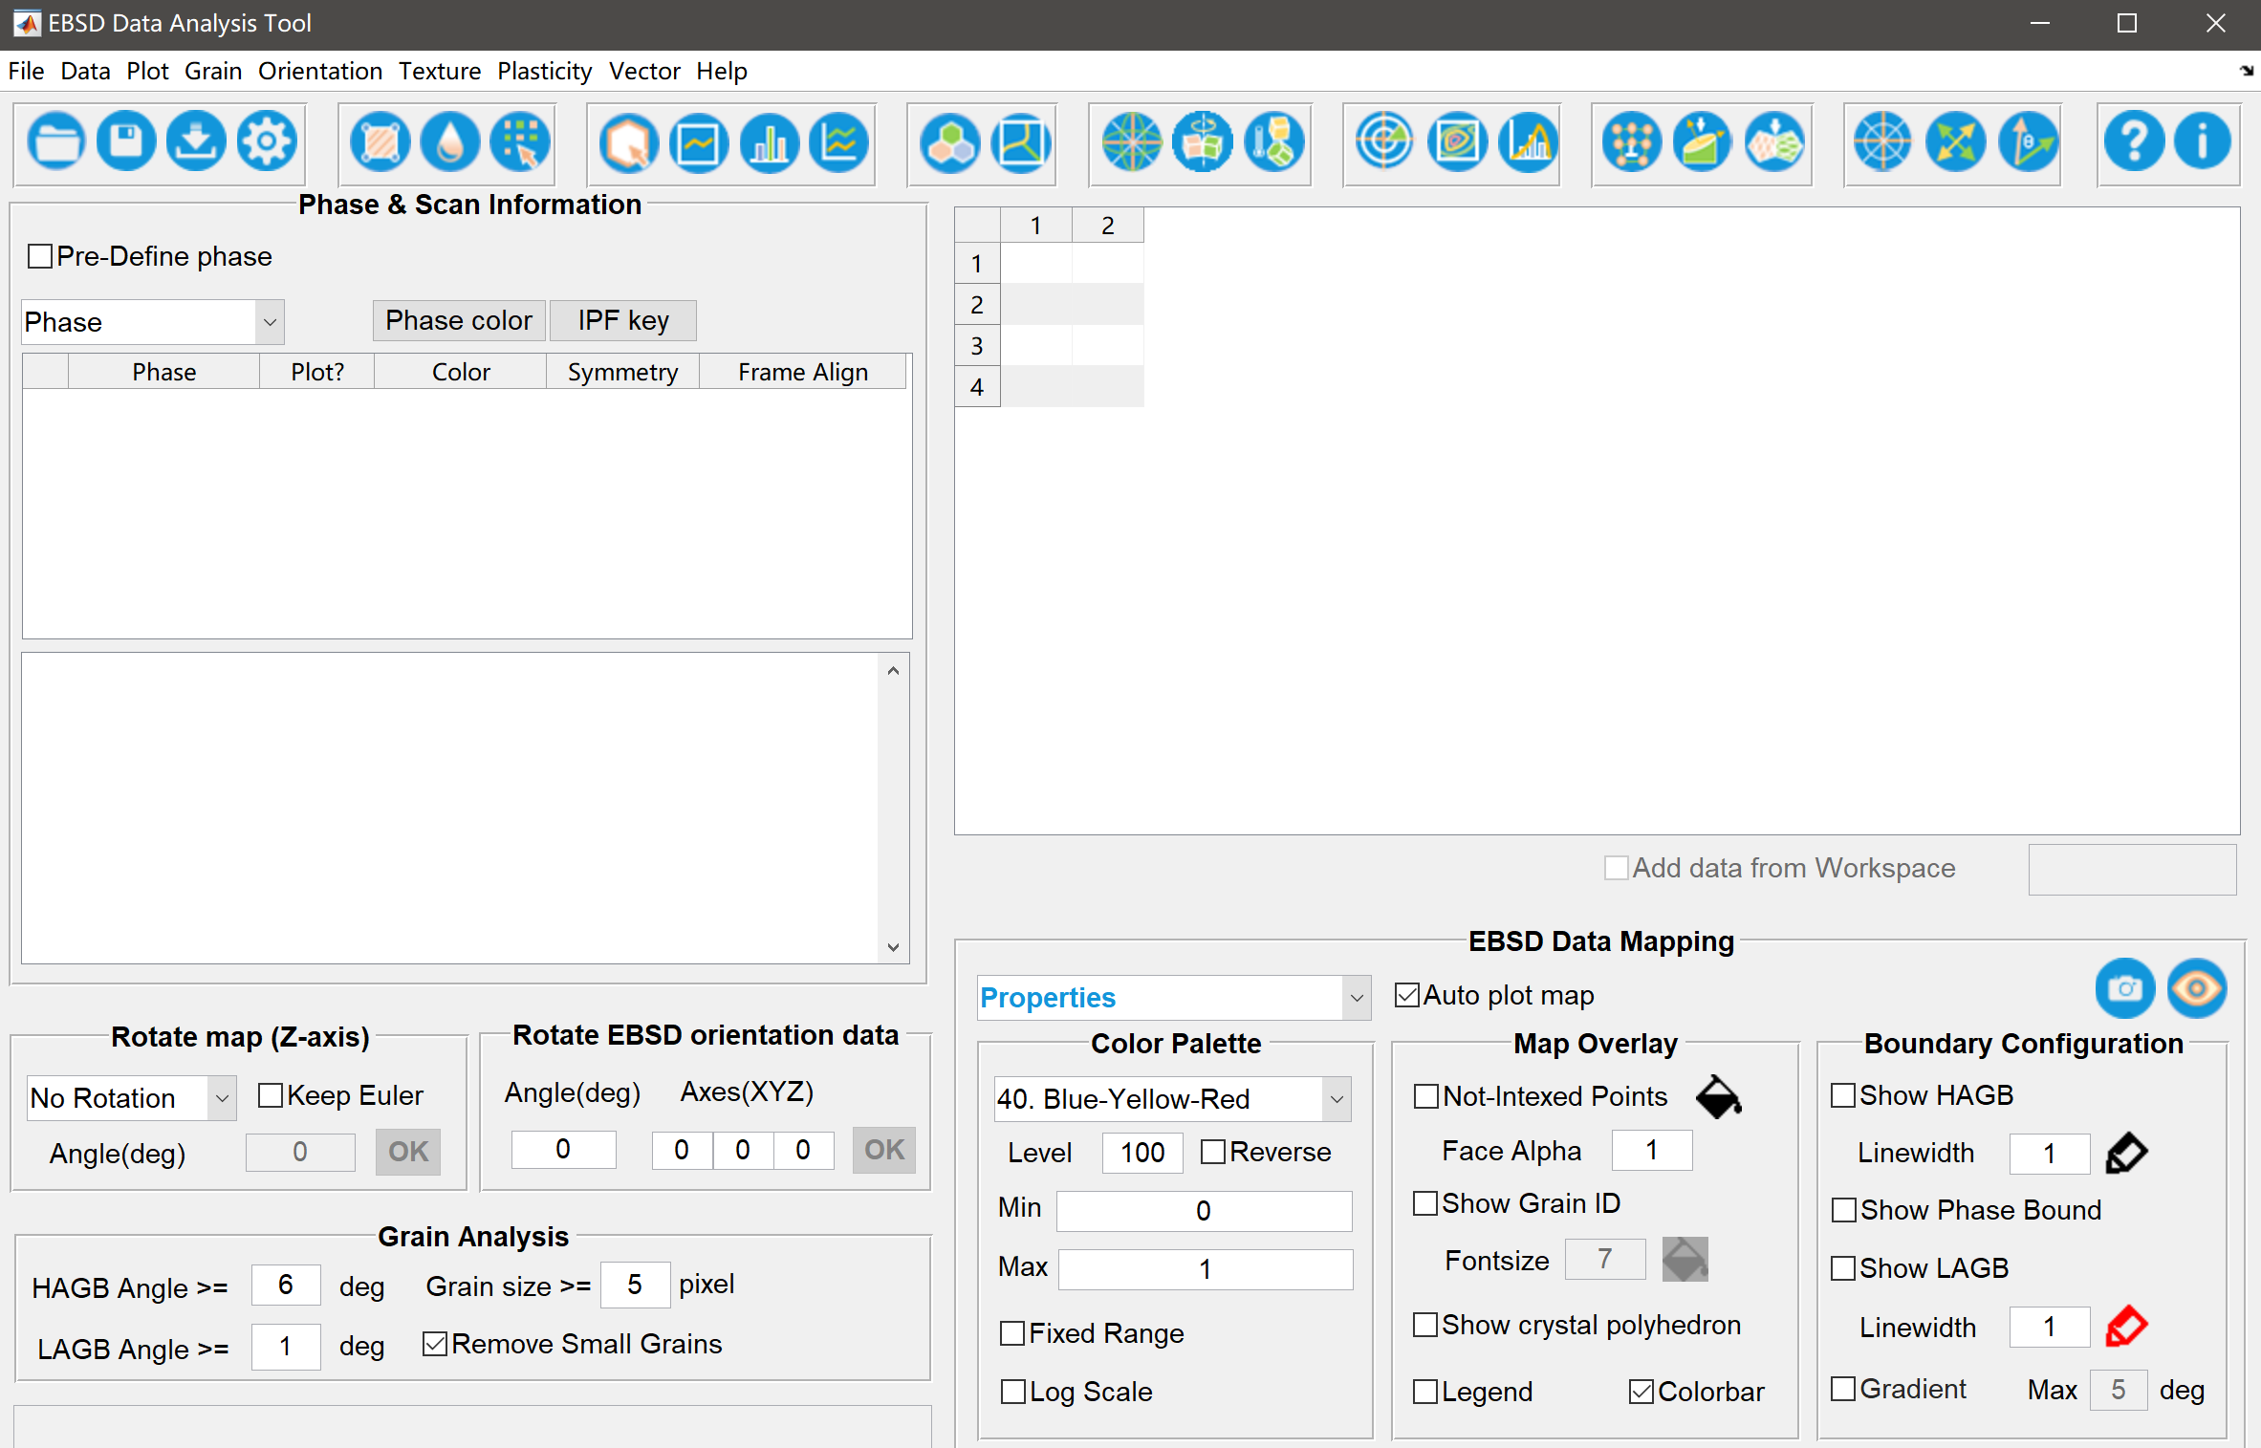Click the red pen LAGB color icon
2261x1448 pixels.
[x=2125, y=1327]
